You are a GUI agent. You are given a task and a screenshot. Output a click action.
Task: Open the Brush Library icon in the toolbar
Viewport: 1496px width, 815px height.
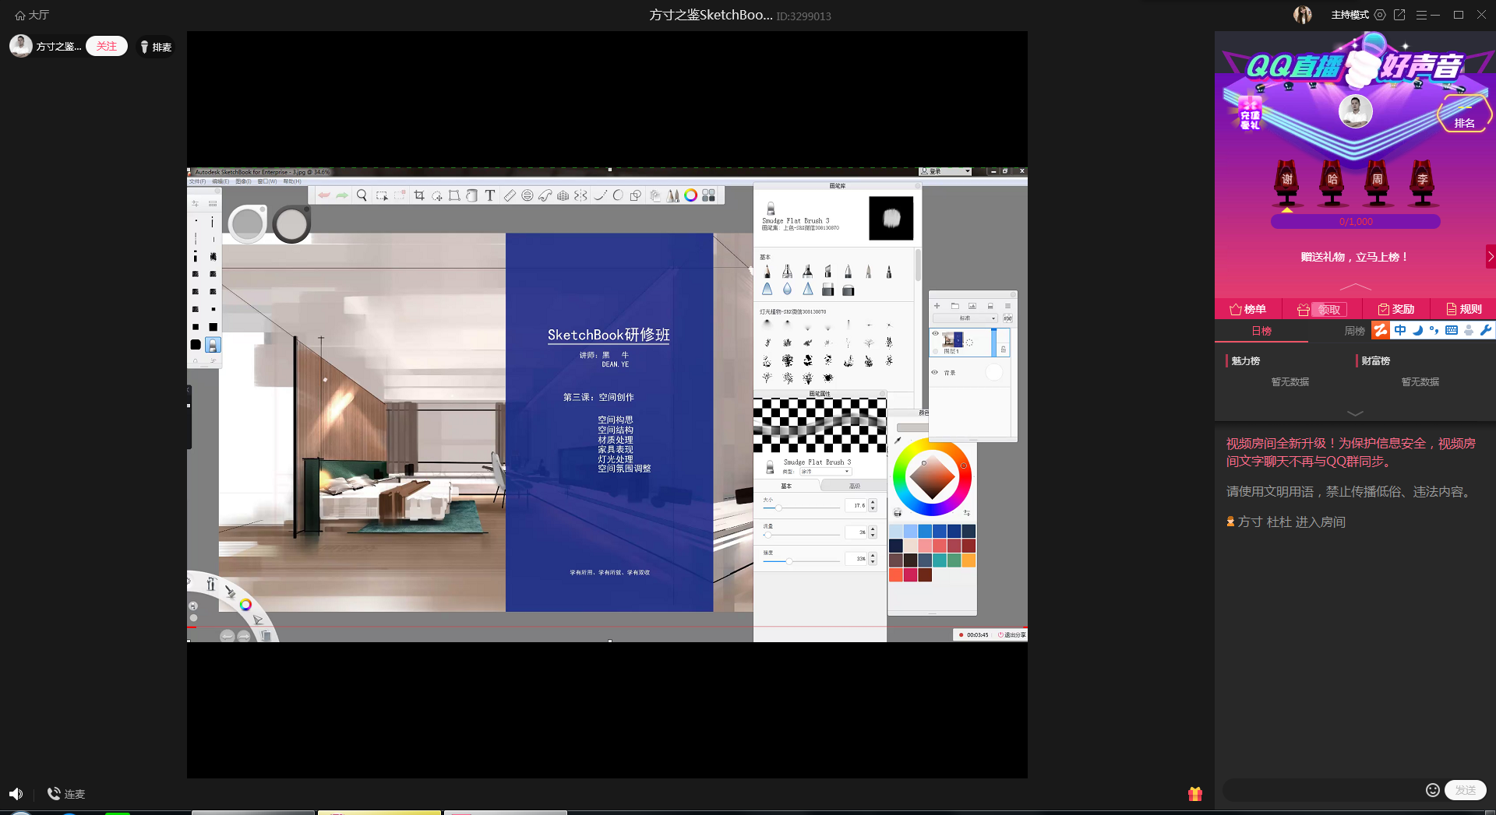[x=672, y=195]
